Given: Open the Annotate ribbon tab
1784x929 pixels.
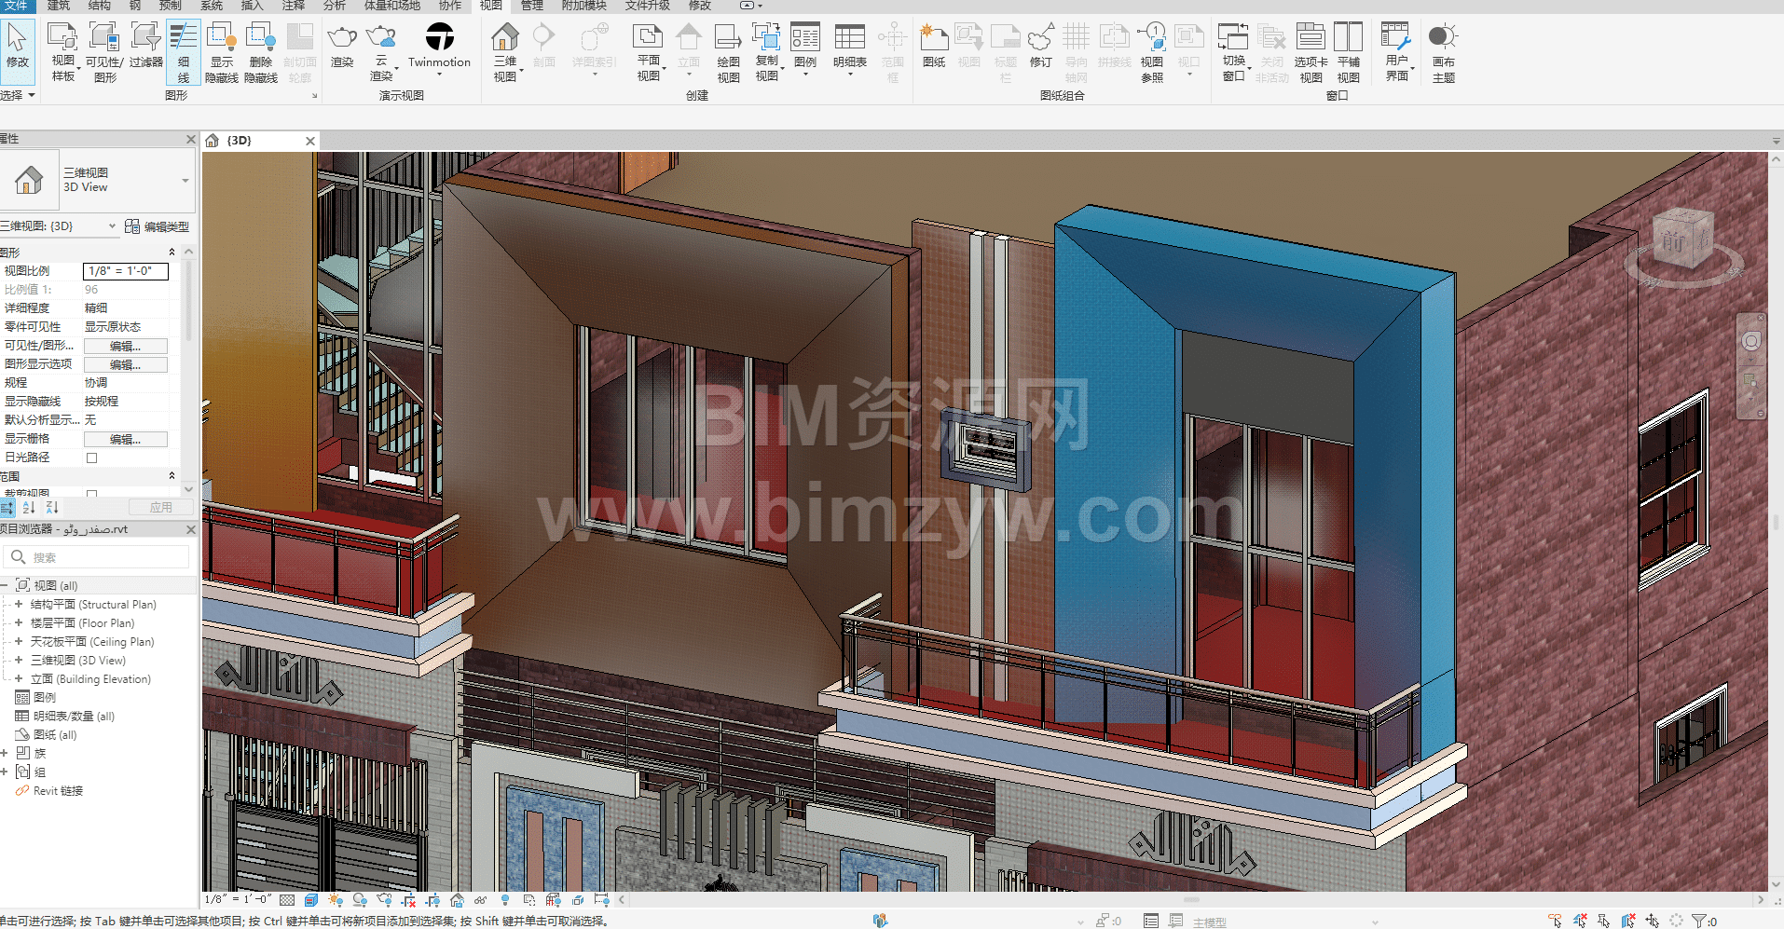Looking at the screenshot, I should pyautogui.click(x=293, y=6).
